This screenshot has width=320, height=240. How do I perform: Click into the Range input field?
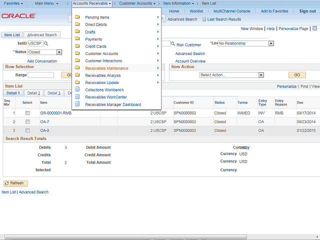41,75
